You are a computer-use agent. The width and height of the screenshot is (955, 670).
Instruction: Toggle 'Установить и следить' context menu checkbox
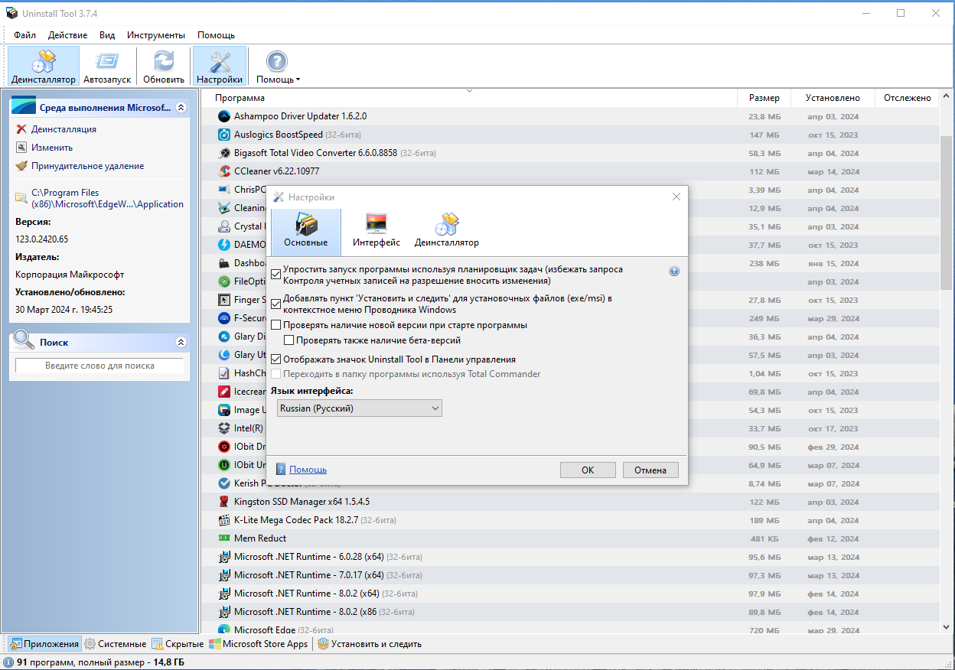tap(276, 304)
